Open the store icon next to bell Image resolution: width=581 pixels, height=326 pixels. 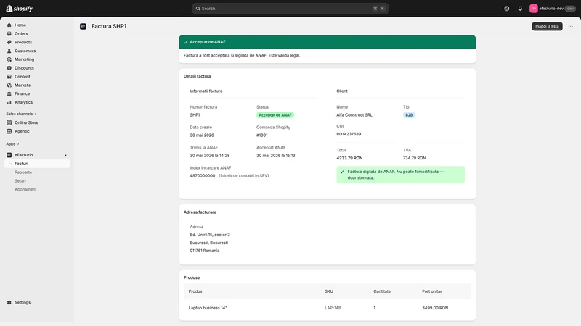506,9
